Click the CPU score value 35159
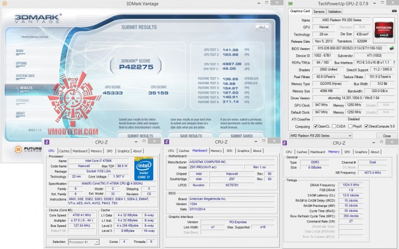This screenshot has height=249, width=399. tap(158, 93)
